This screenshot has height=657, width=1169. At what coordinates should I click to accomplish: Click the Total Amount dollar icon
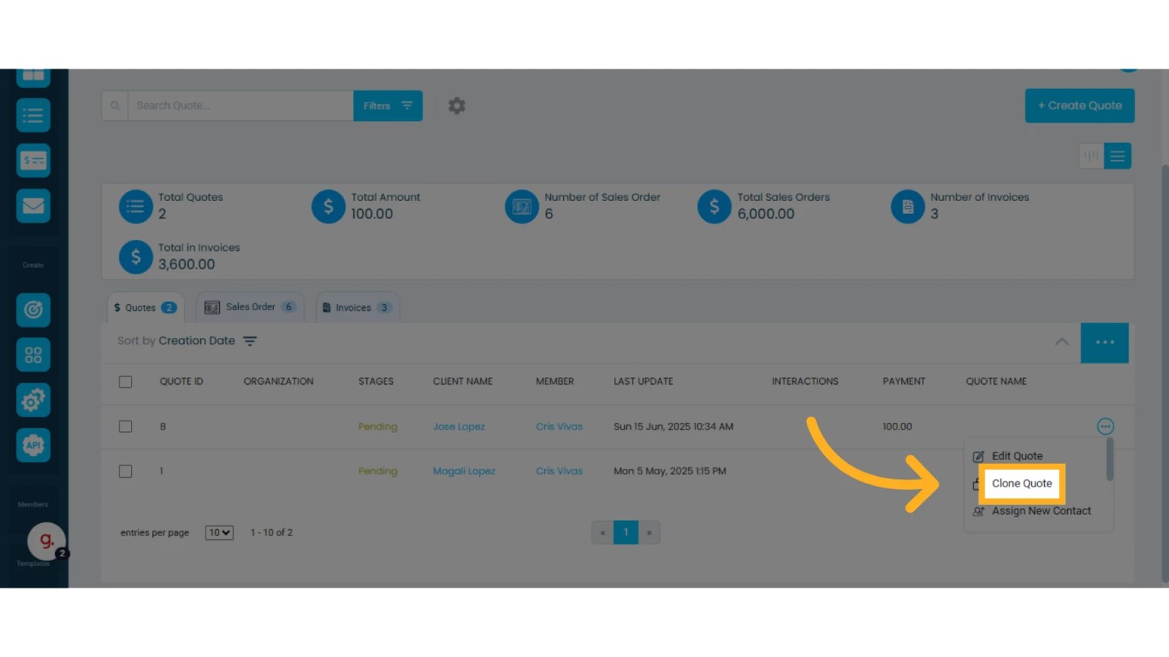tap(329, 206)
